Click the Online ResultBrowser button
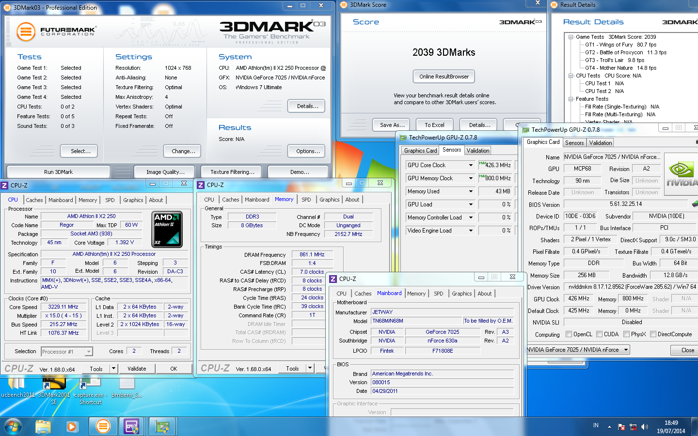This screenshot has height=436, width=698. pyautogui.click(x=444, y=77)
